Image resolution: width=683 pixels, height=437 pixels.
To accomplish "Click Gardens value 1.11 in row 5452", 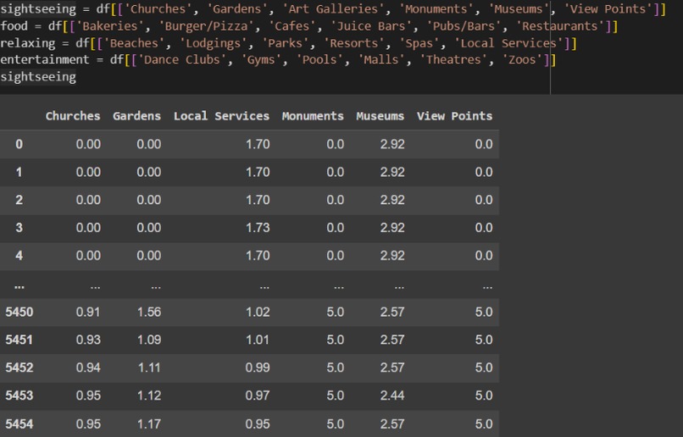I will coord(149,368).
